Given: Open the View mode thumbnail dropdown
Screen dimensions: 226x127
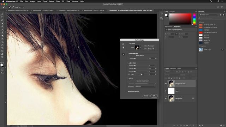Looking at the screenshot, I should coord(138,47).
